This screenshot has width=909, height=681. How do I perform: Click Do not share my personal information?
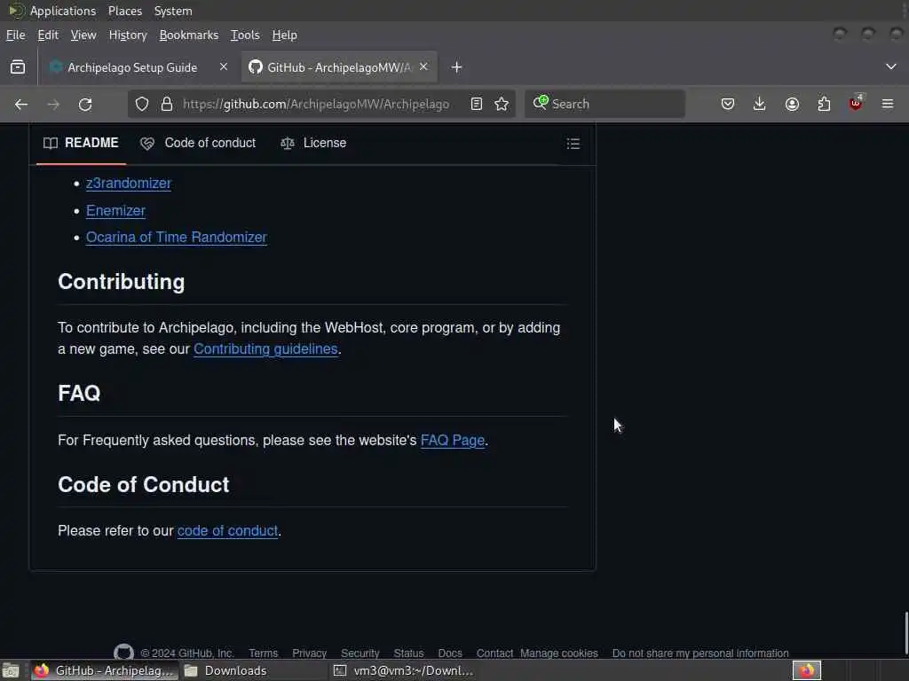tap(700, 654)
